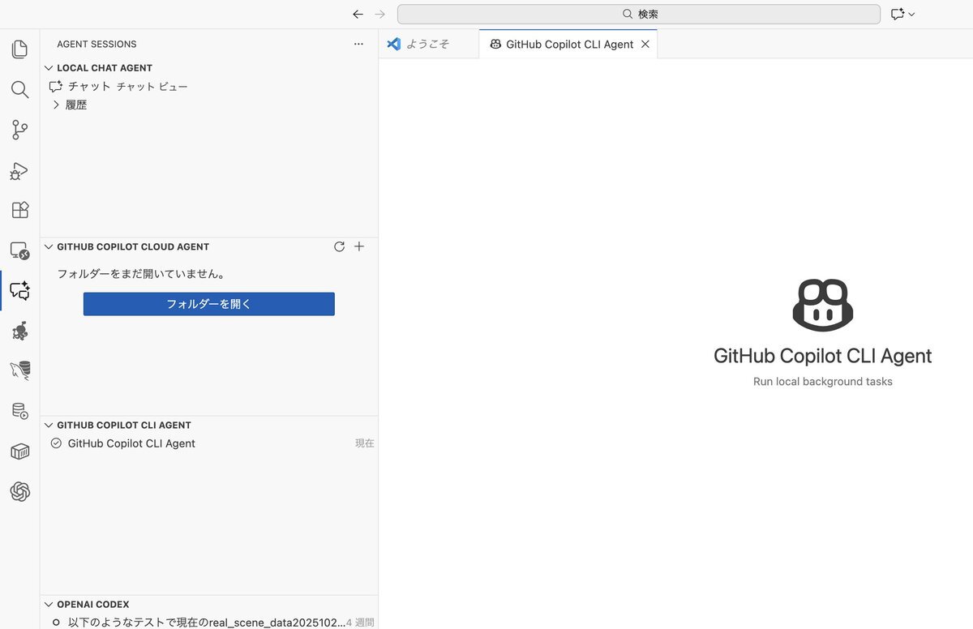Select the GitHub Copilot CLI Agent tab

pyautogui.click(x=569, y=44)
